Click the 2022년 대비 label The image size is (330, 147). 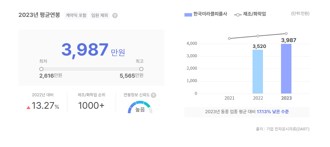click(x=43, y=95)
